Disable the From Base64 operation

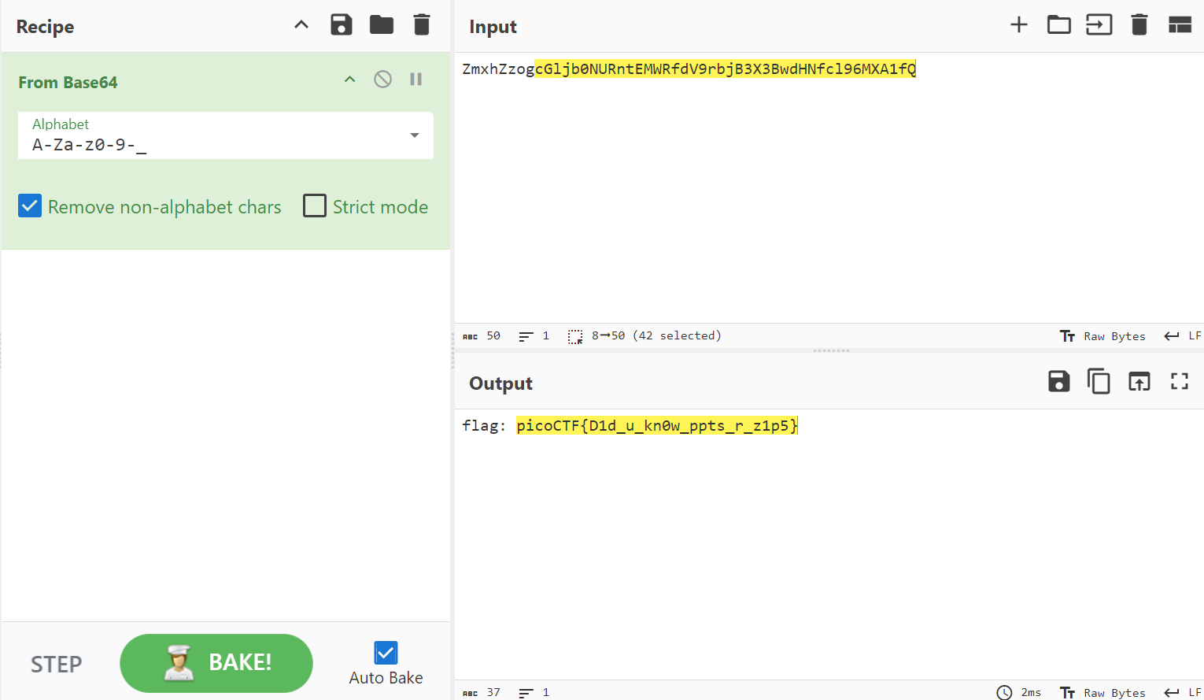(x=382, y=80)
